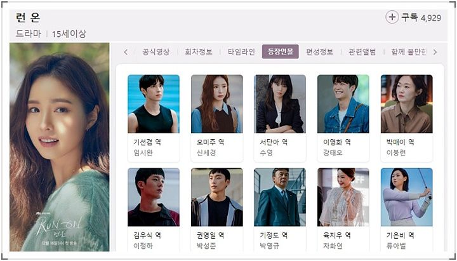The width and height of the screenshot is (457, 261).
Task: Select the 등장인물 tab
Action: click(280, 51)
